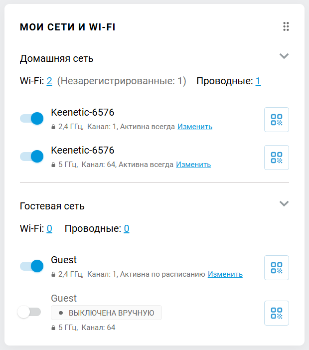Open home network Проводные count link
Screen dimensions: 309x350
coord(258,81)
